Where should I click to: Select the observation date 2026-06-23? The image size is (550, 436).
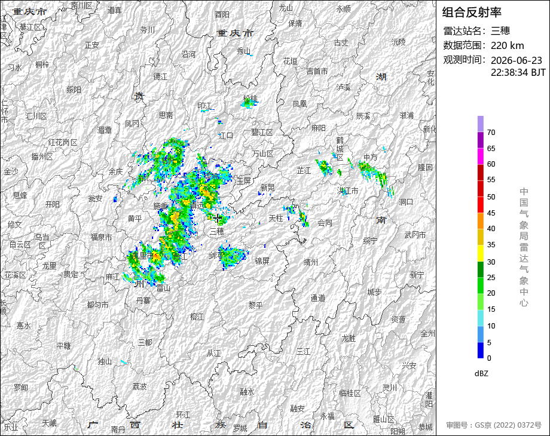click(517, 60)
